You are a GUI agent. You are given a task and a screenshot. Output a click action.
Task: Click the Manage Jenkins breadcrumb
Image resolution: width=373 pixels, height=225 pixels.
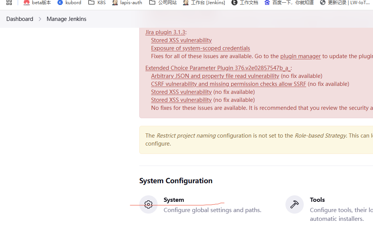66,19
